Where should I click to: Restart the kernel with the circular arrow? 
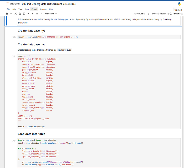tap(37, 14)
